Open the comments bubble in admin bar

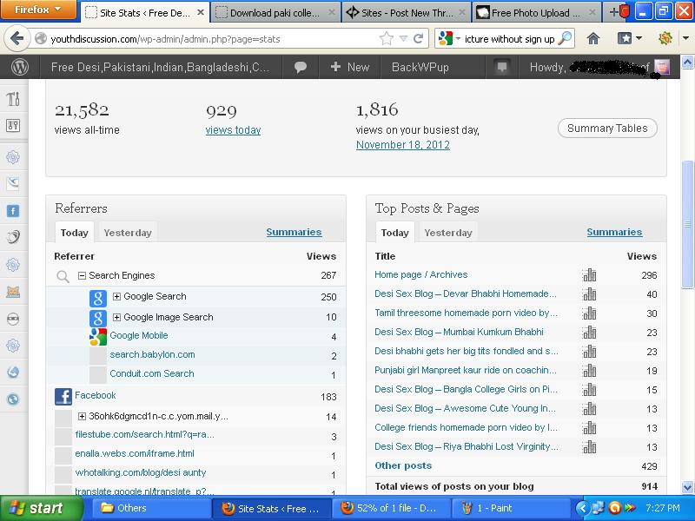tap(301, 67)
